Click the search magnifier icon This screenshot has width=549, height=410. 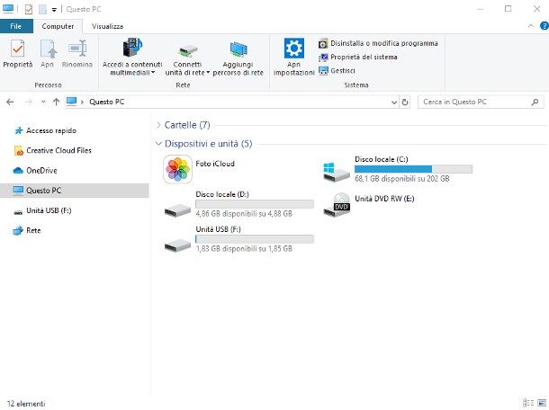535,102
